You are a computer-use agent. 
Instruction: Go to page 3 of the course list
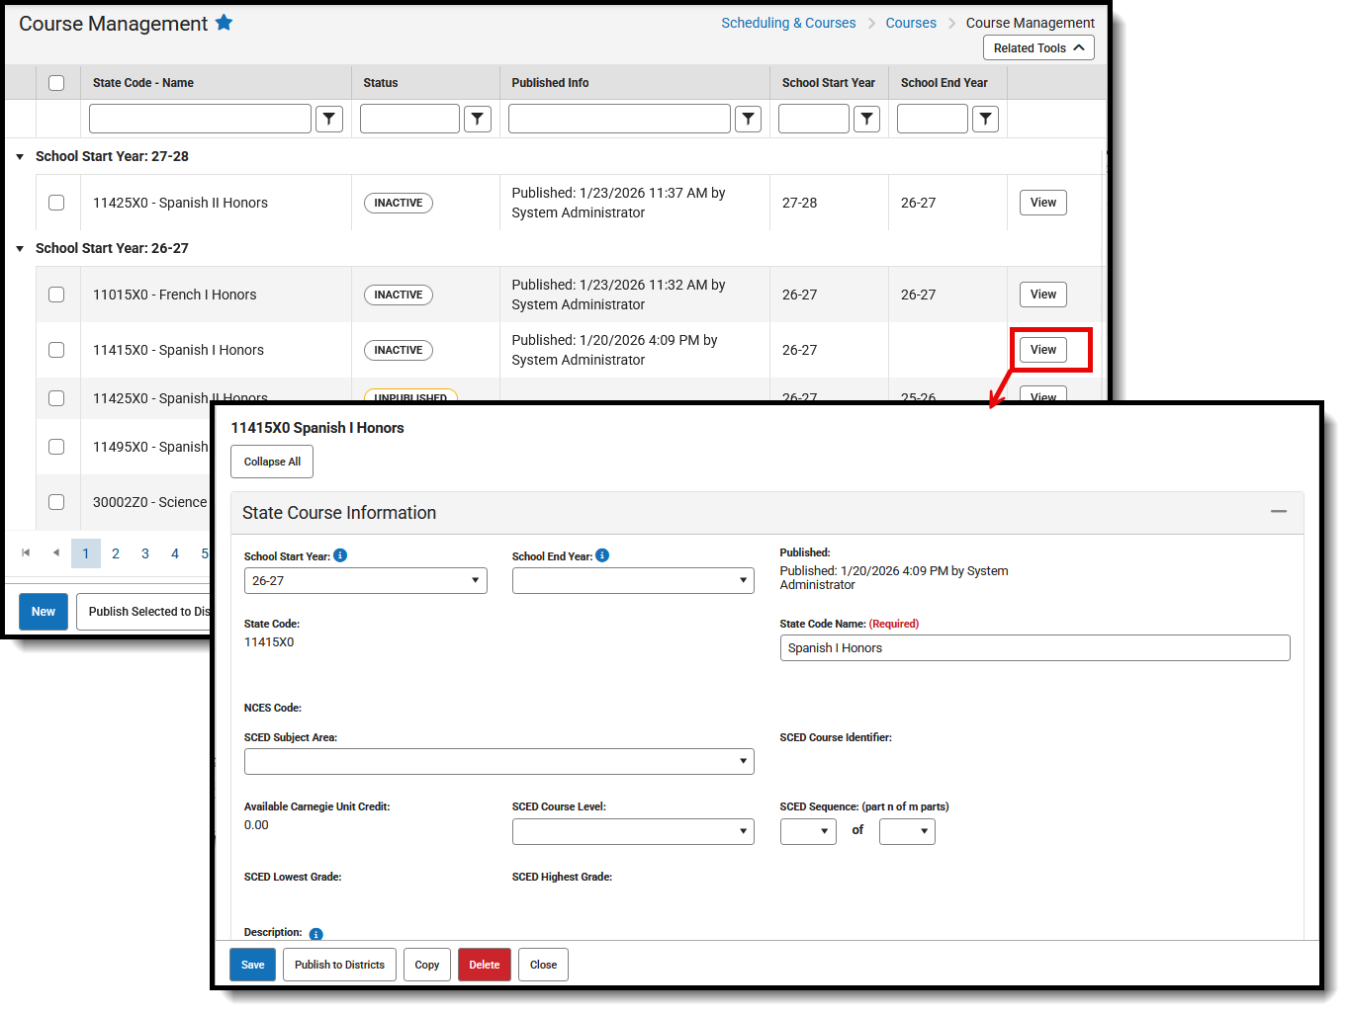[144, 552]
